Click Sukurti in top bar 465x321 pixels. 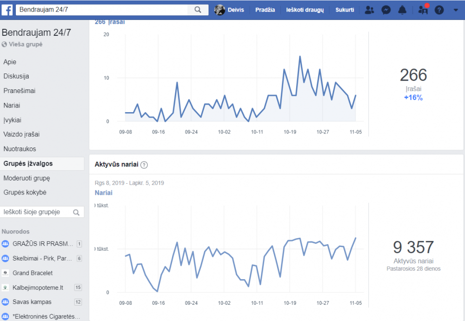point(345,10)
